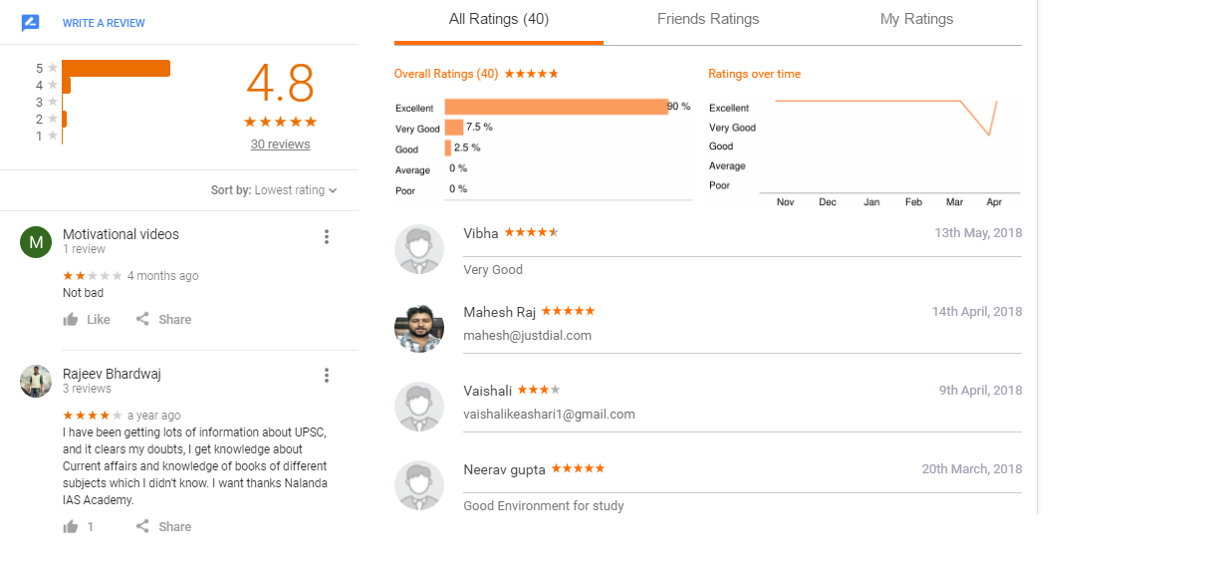Like the Motivational videos review

(87, 320)
